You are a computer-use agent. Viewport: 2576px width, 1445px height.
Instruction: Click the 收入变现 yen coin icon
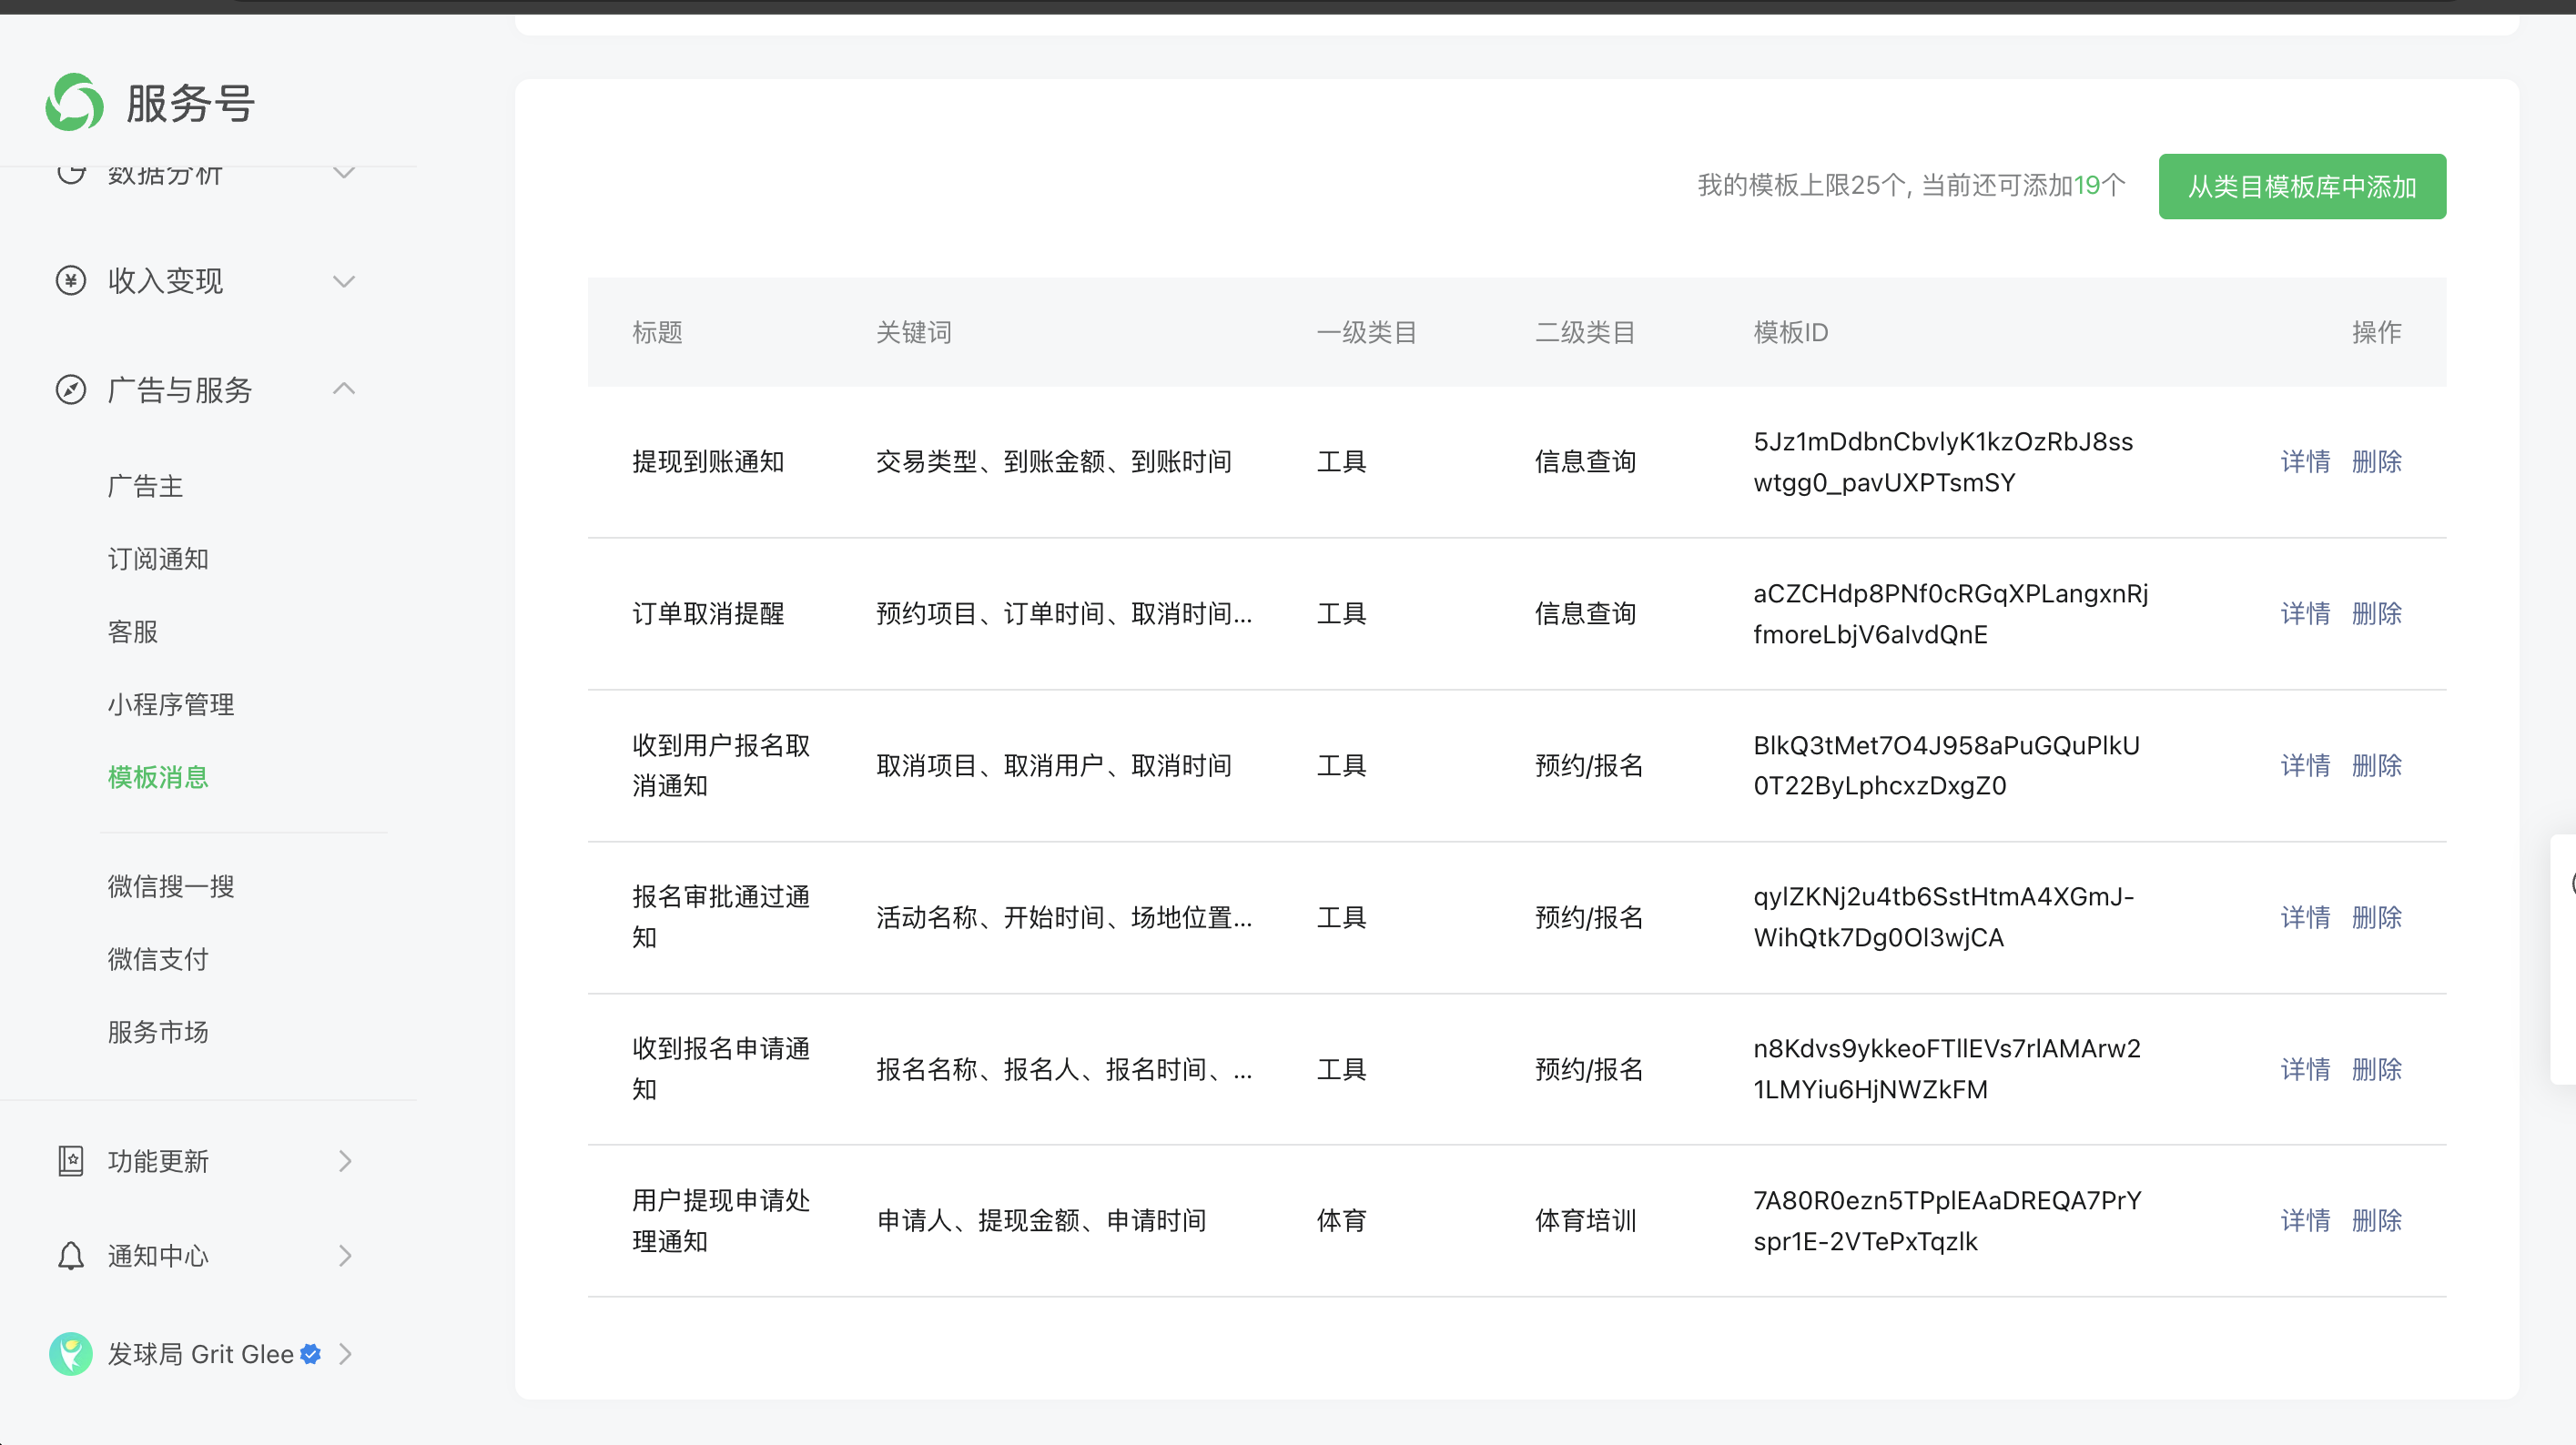click(x=70, y=281)
